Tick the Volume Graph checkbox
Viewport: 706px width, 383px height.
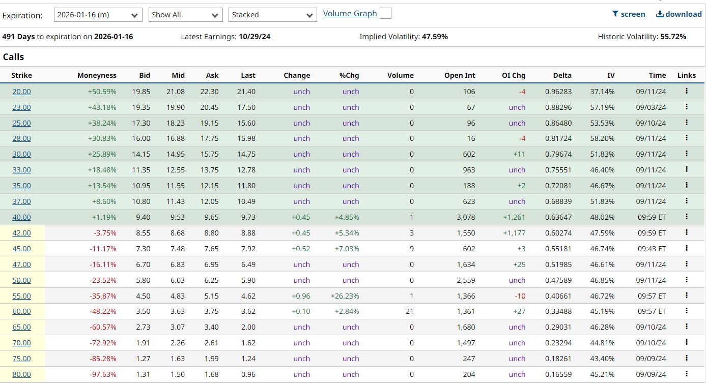pos(386,14)
